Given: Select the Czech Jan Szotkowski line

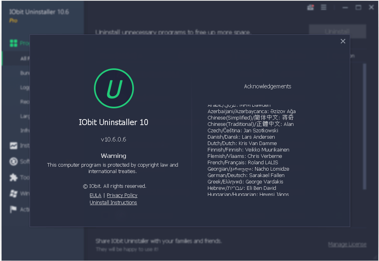Looking at the screenshot, I should [x=243, y=130].
